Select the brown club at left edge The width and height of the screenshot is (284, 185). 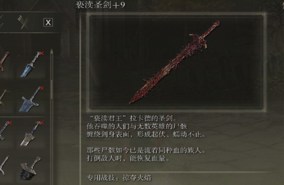click(x=4, y=62)
